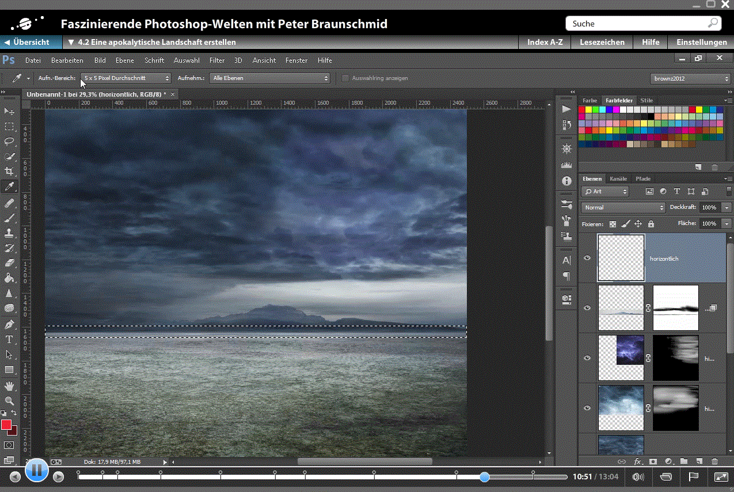Image resolution: width=734 pixels, height=492 pixels.
Task: Hide the horizontlich layer
Action: point(587,258)
